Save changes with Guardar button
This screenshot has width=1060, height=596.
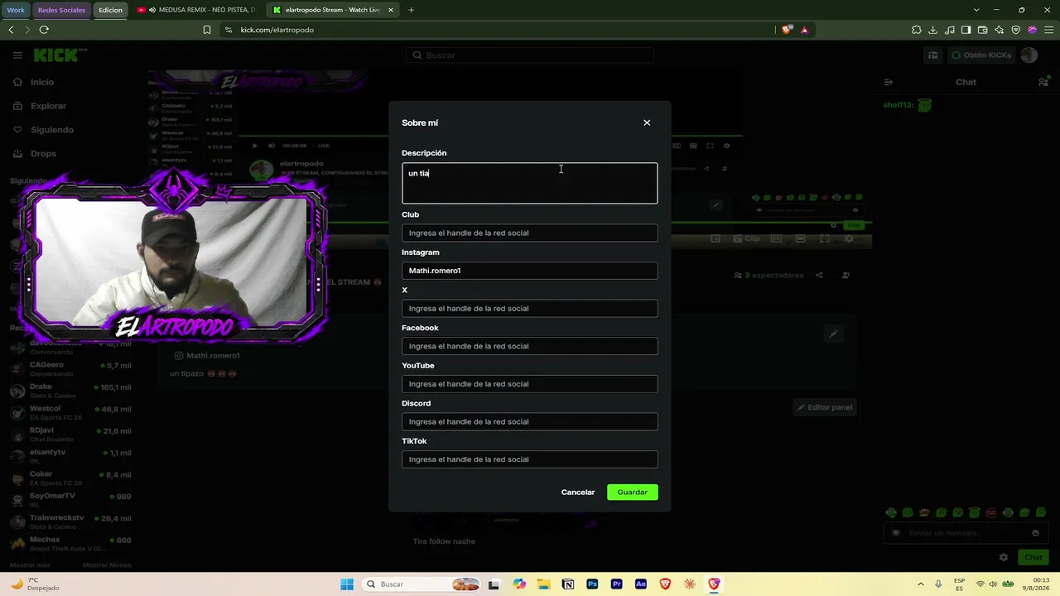[x=633, y=492]
